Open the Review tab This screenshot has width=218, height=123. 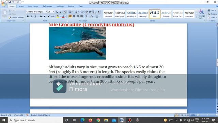coord(71,6)
